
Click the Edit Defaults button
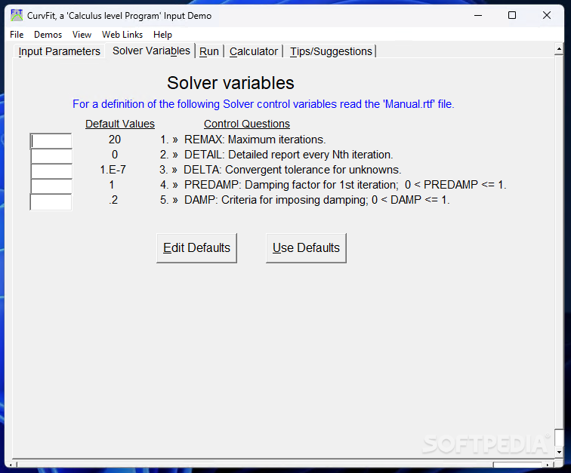[x=196, y=247]
